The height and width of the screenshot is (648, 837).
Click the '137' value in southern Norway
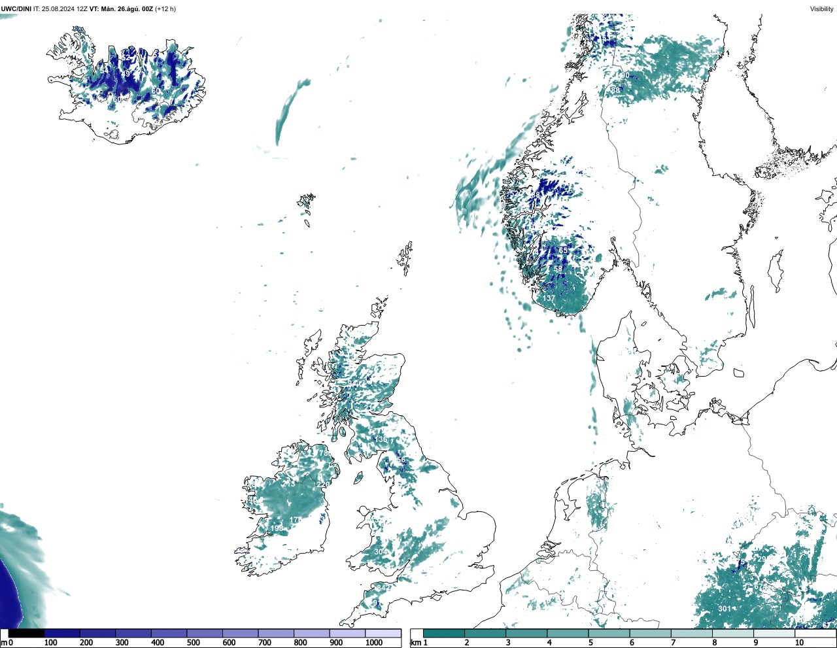click(x=549, y=298)
